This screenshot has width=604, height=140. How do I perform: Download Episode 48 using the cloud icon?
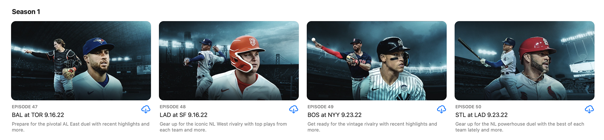coord(294,109)
